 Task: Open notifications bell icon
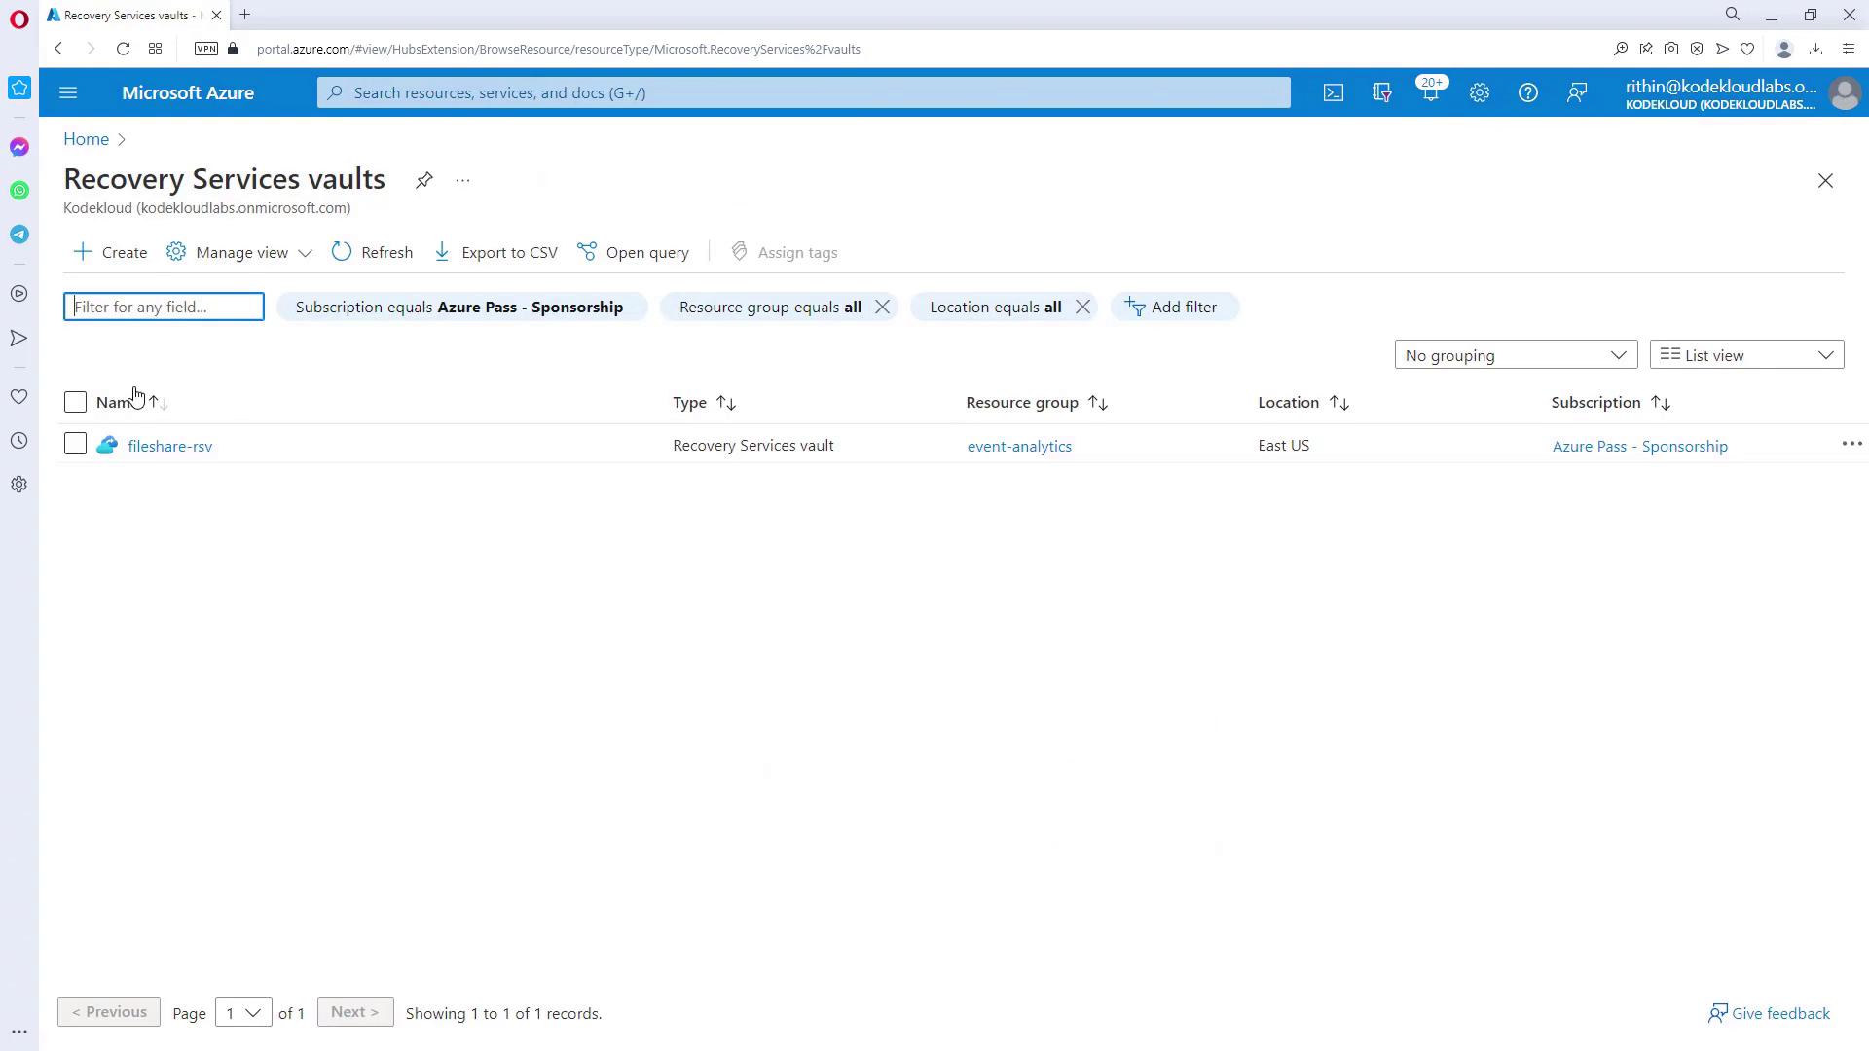pos(1430,92)
